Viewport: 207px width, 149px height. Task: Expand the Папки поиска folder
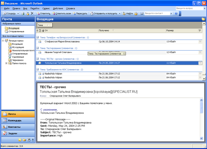pyautogui.click(x=6, y=63)
